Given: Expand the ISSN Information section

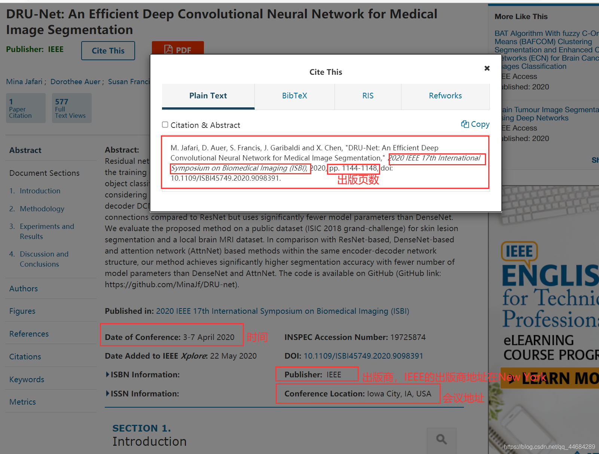Looking at the screenshot, I should pyautogui.click(x=143, y=393).
